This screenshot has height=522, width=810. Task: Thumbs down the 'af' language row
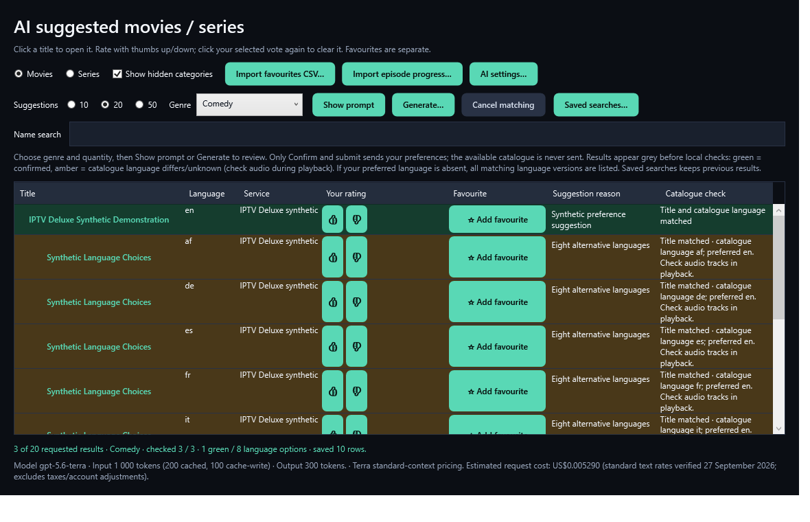pos(356,257)
